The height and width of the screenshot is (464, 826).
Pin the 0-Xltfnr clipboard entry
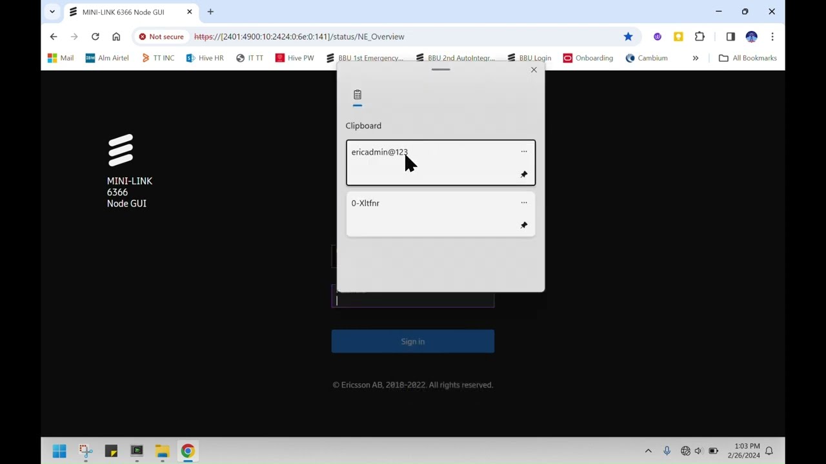point(524,225)
